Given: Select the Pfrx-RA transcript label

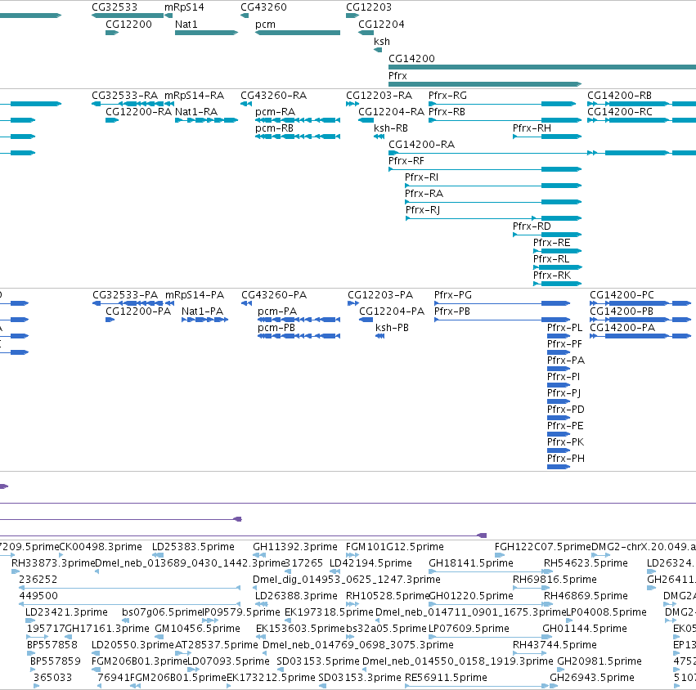Looking at the screenshot, I should pyautogui.click(x=424, y=194).
